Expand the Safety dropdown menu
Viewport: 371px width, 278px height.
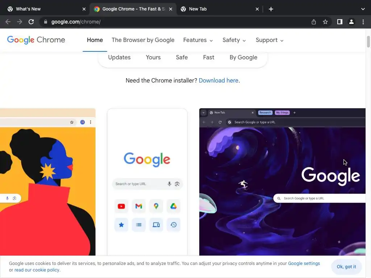tap(234, 40)
